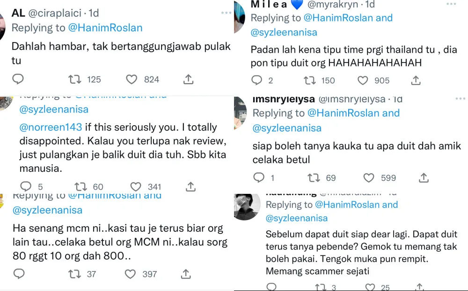This screenshot has height=291, width=468.
Task: Open @HanimRoslan link in AL's tweet
Action: (x=105, y=28)
